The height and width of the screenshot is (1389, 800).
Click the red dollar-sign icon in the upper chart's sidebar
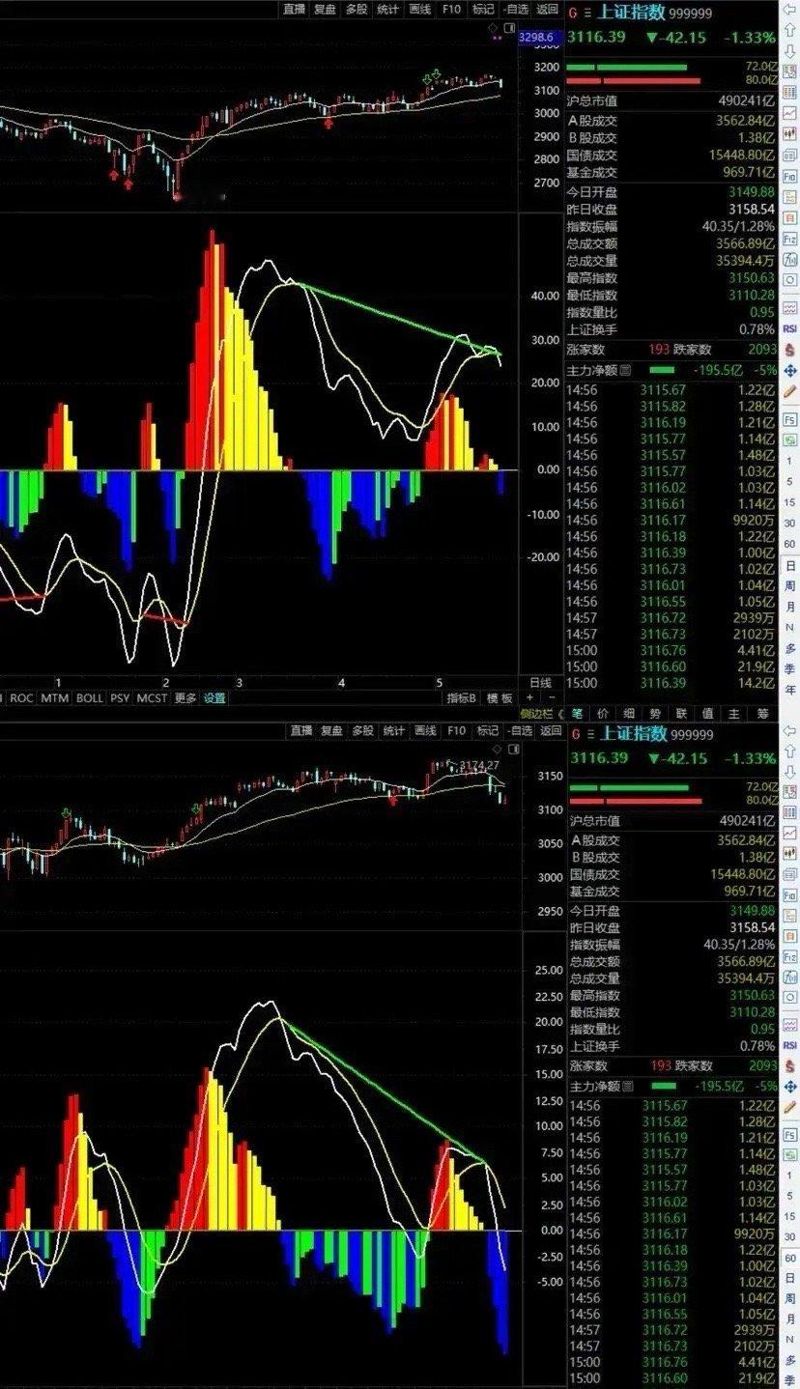(789, 349)
